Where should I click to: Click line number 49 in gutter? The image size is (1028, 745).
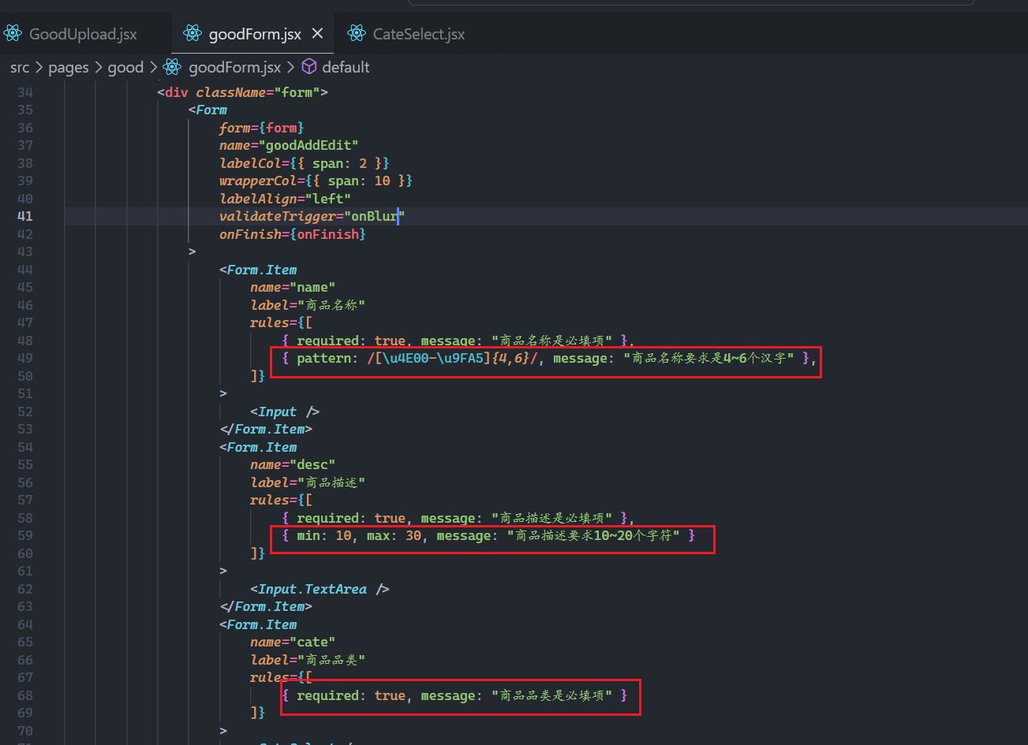coord(24,358)
